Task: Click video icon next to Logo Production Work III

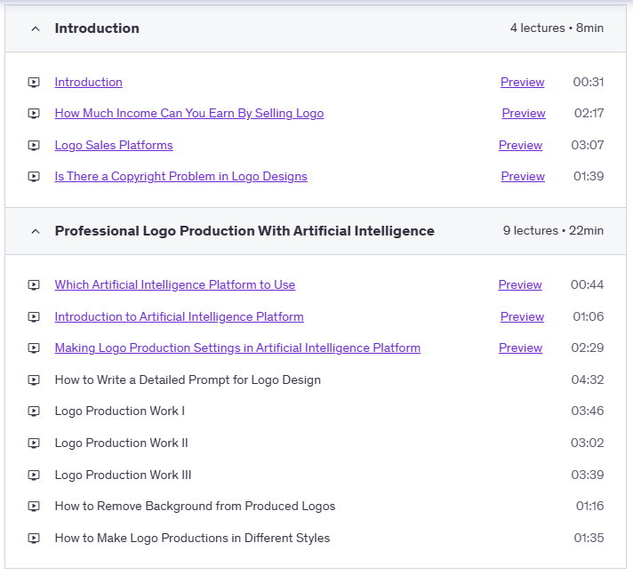Action: click(34, 475)
